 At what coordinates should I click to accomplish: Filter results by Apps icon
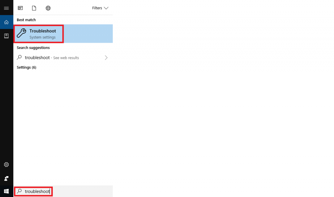coord(20,8)
